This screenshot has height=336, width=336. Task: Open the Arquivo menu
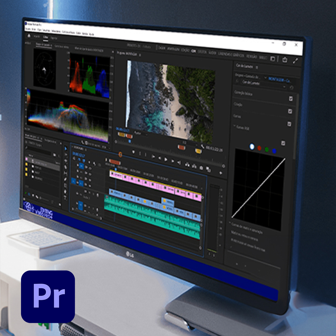(x=27, y=29)
